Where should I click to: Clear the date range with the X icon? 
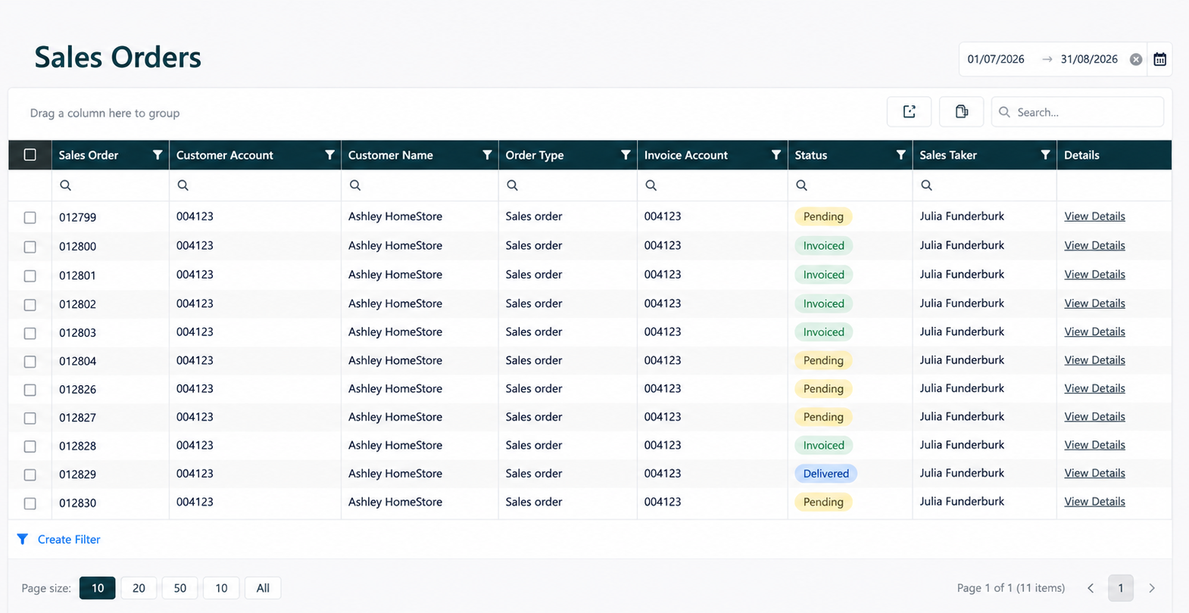(x=1136, y=59)
